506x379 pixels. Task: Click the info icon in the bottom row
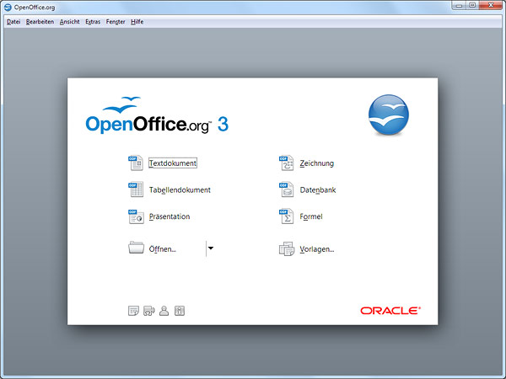pyautogui.click(x=180, y=311)
